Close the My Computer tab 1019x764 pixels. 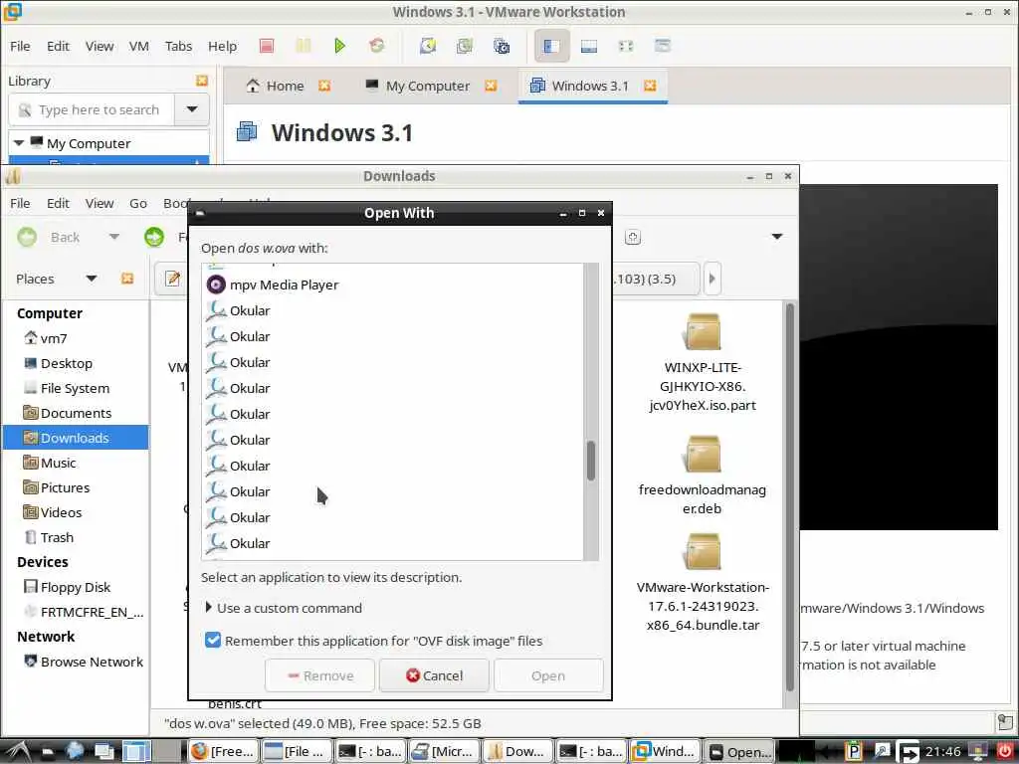coord(491,86)
